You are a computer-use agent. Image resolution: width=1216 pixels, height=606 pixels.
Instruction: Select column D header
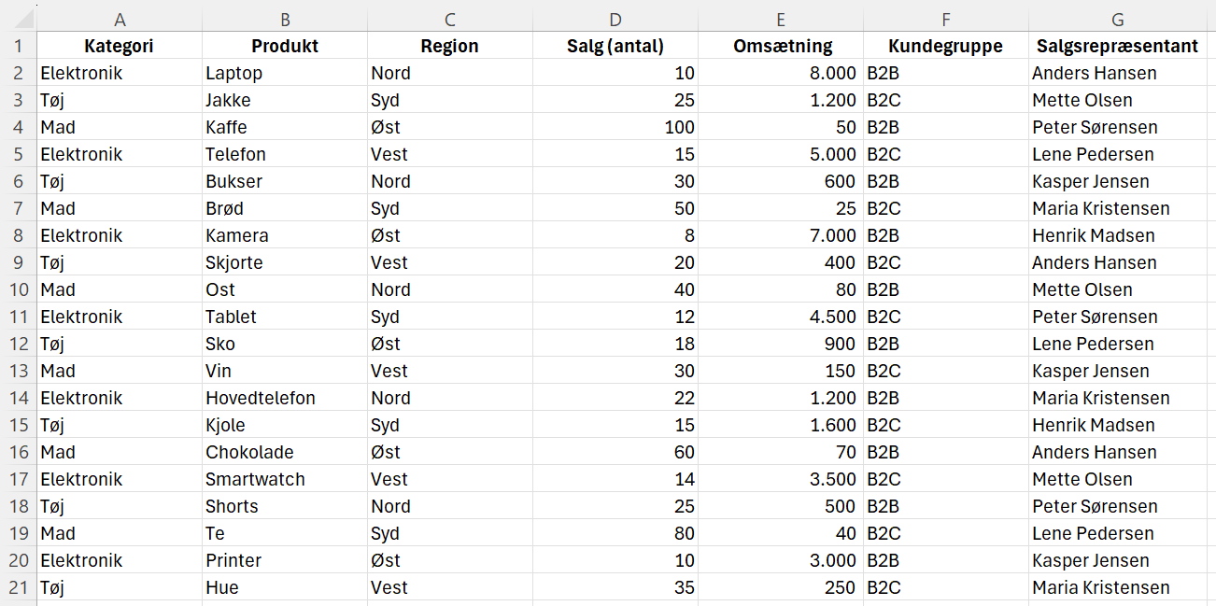click(x=615, y=20)
